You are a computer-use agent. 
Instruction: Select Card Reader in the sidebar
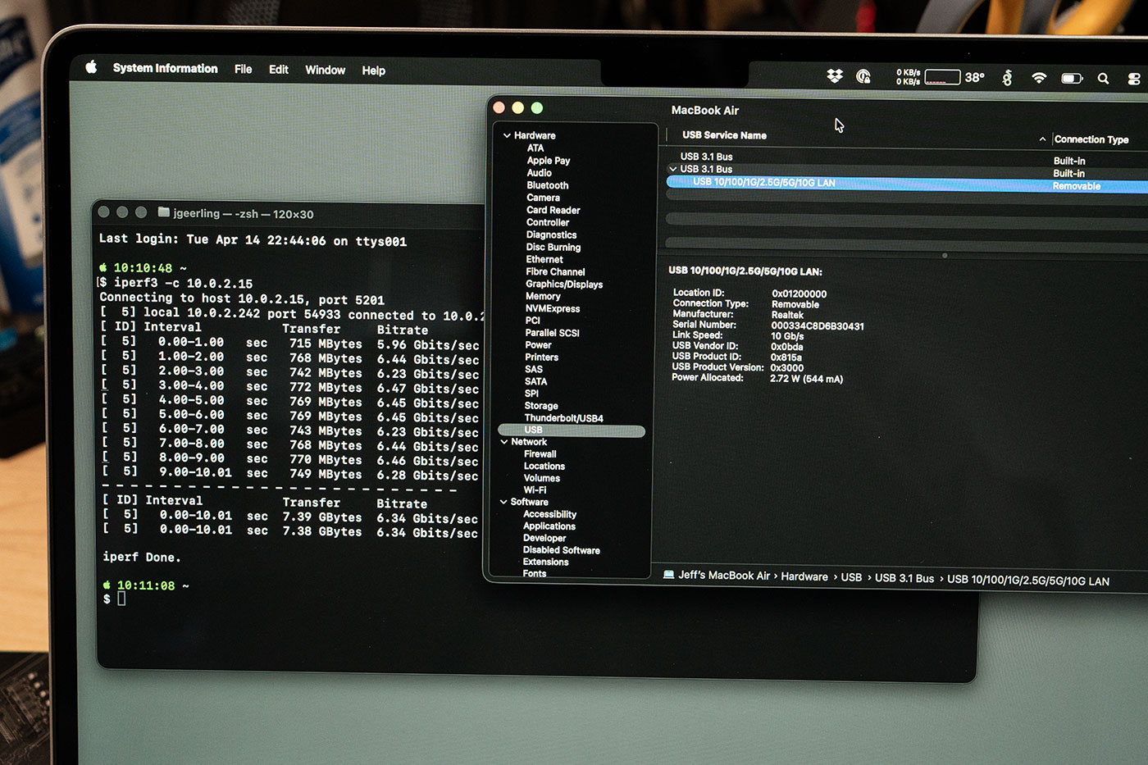pos(553,210)
